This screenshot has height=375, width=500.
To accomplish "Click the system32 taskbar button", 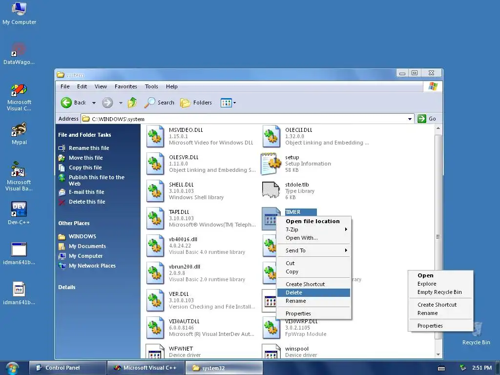I will [224, 368].
